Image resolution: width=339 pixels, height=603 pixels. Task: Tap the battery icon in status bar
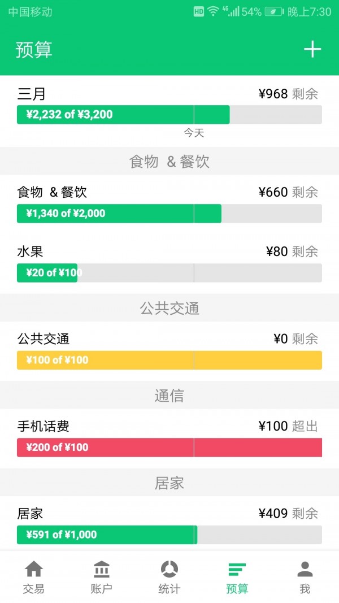coord(274,12)
